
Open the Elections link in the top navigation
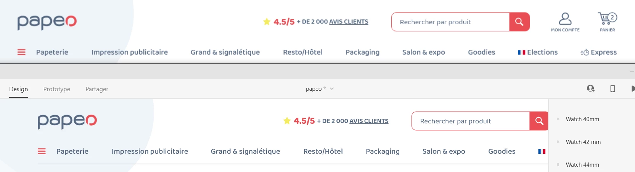tap(542, 52)
